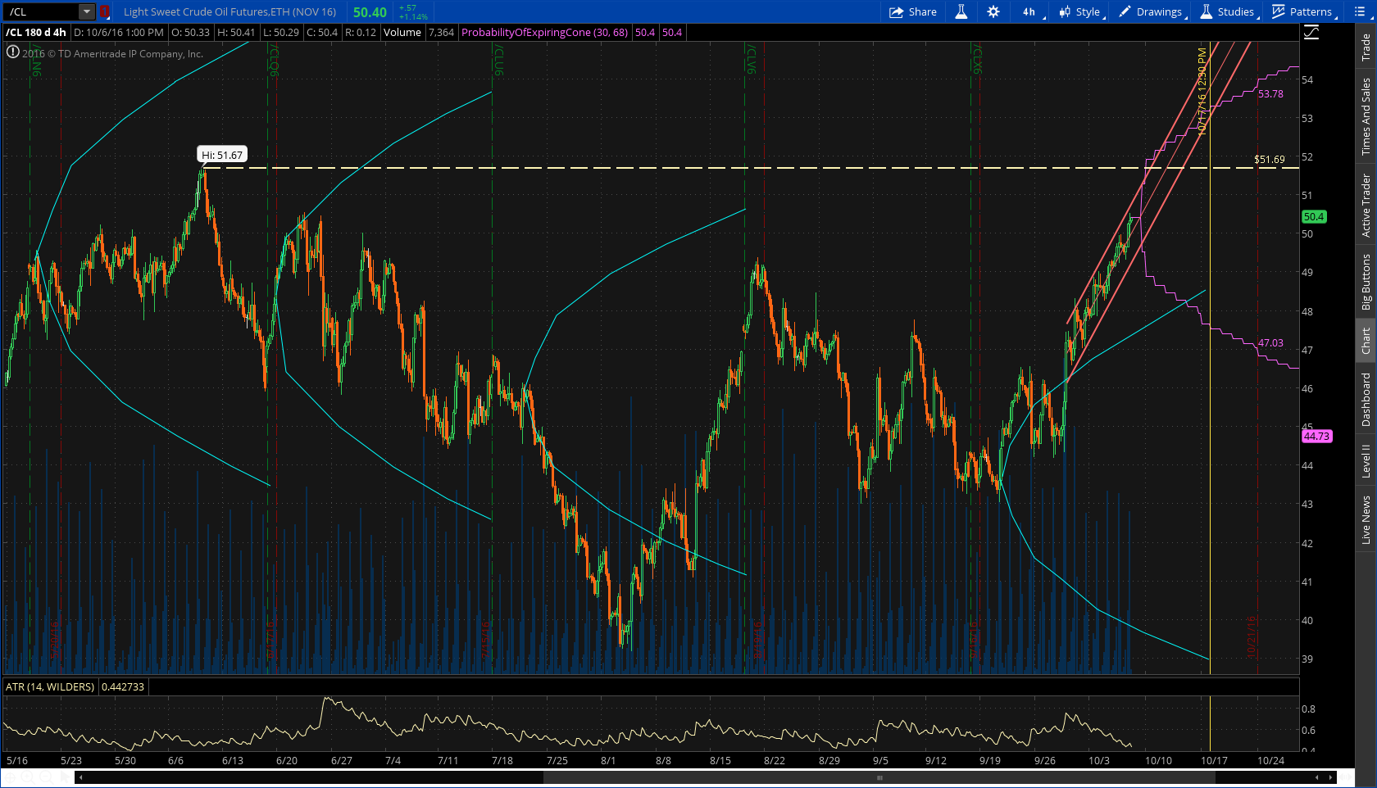This screenshot has height=788, width=1377.
Task: Click horizontal scrollbar right arrow
Action: 1331,777
